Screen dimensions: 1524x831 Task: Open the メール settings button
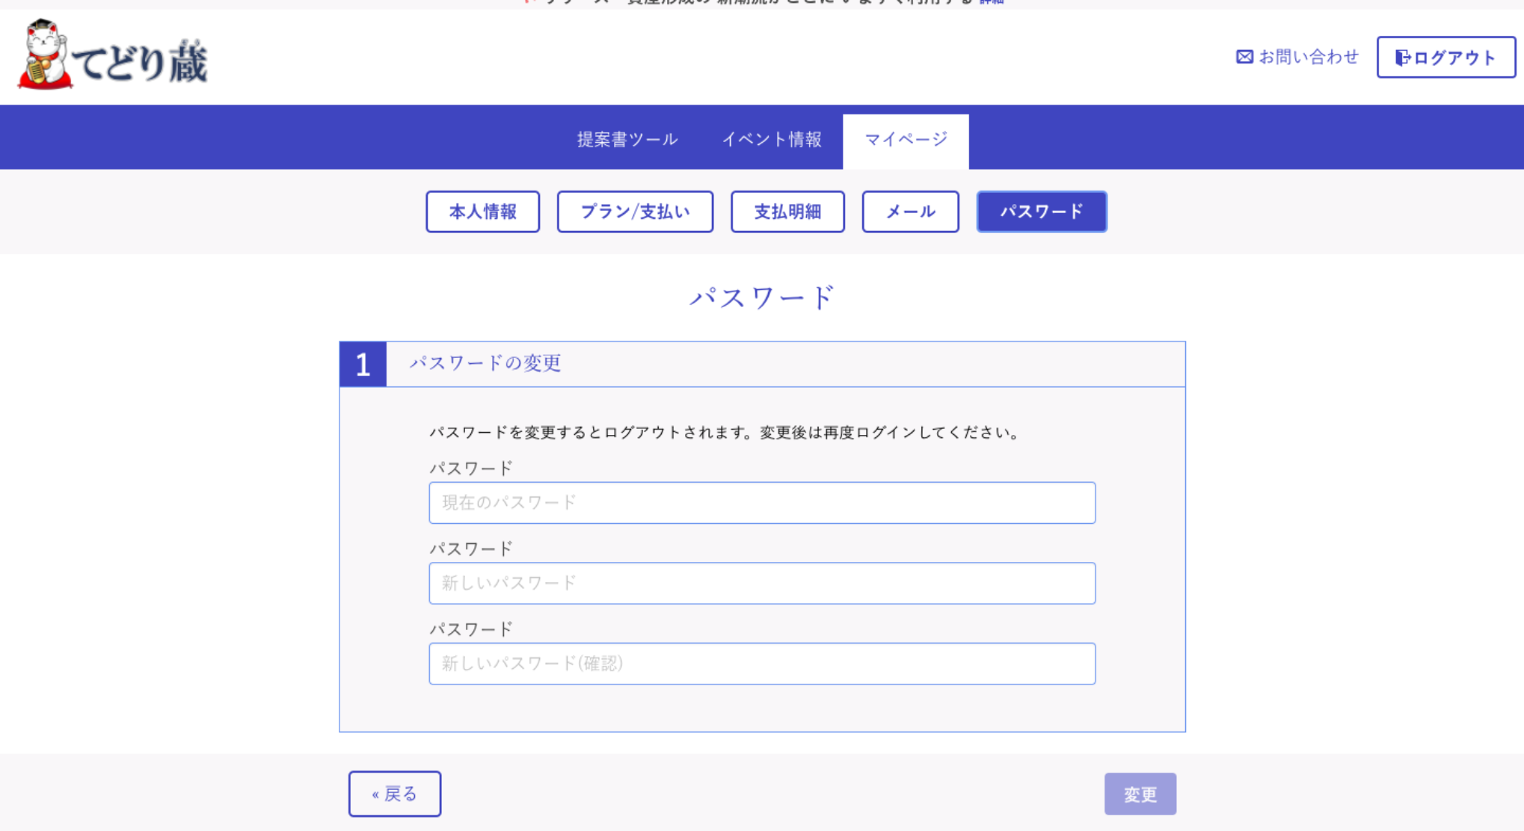(x=910, y=211)
